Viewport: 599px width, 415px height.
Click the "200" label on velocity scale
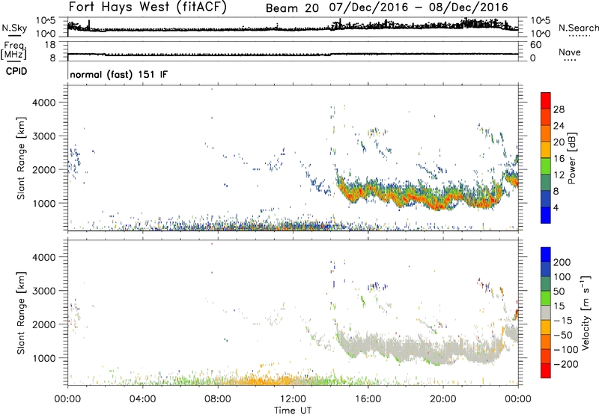coord(562,262)
